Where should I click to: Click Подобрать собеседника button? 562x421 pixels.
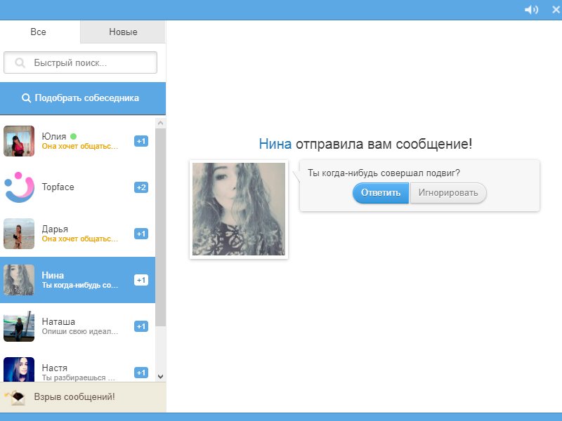(x=83, y=98)
